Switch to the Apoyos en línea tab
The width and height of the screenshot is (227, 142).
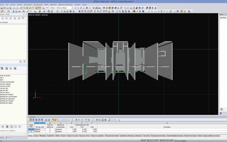(x=84, y=136)
